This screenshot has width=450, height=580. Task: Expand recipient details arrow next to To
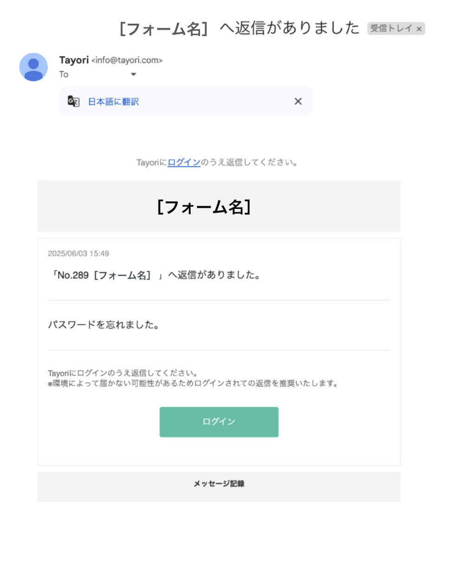coord(134,75)
